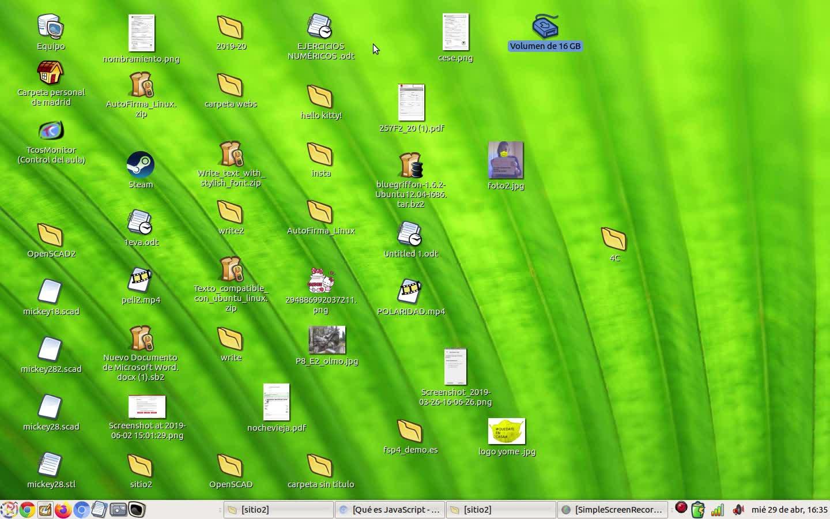Viewport: 830px width, 519px height.
Task: Click the red recording tray icon
Action: [x=681, y=508]
